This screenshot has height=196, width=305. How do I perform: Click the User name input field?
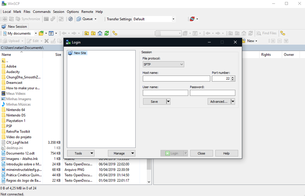165,93
